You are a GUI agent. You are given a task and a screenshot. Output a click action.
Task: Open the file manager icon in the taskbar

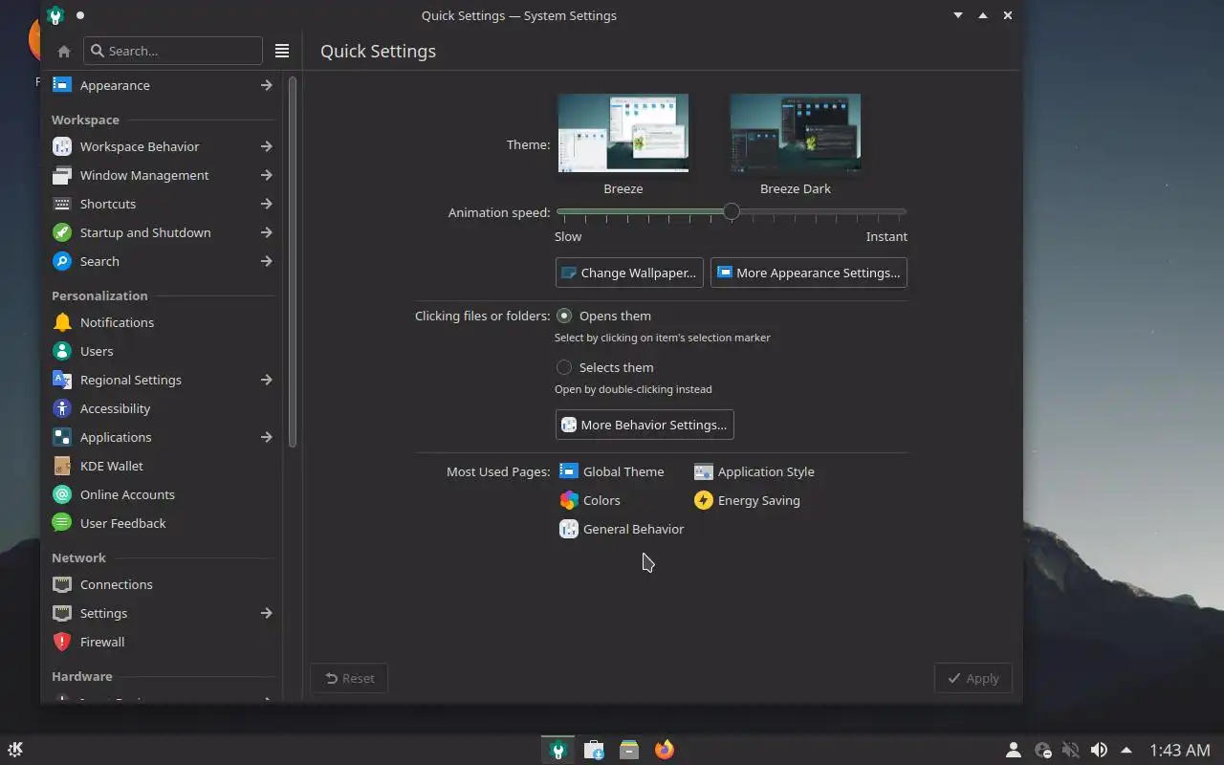pos(629,750)
